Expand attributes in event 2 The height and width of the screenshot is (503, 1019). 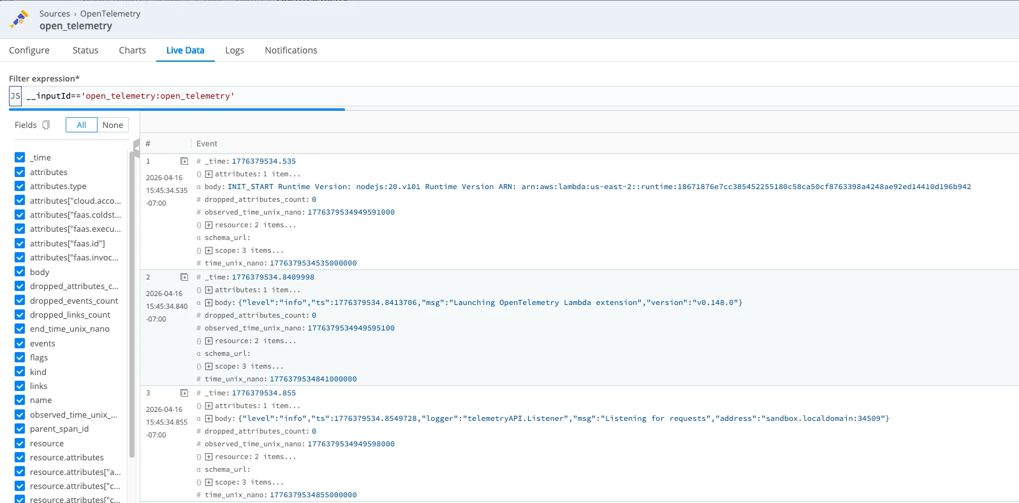coord(209,290)
